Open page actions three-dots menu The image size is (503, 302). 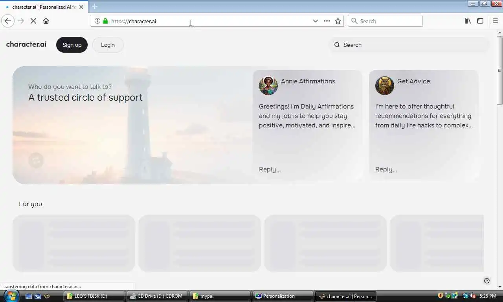pyautogui.click(x=327, y=21)
